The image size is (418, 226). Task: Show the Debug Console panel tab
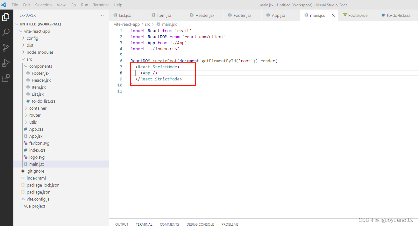(x=200, y=224)
